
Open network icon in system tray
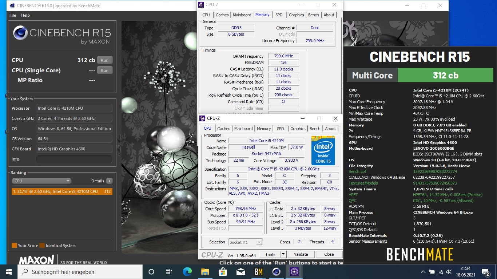(441, 272)
